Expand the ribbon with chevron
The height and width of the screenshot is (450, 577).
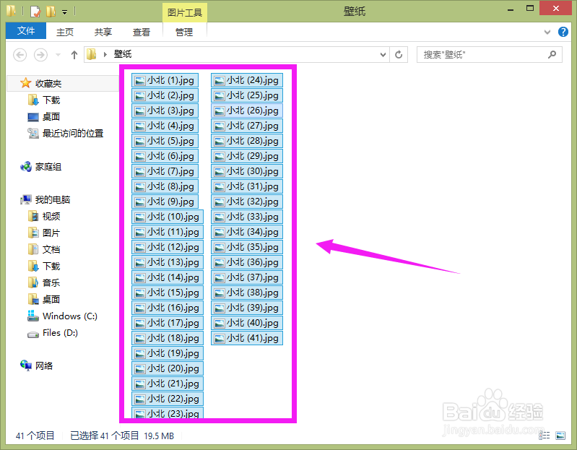point(547,32)
